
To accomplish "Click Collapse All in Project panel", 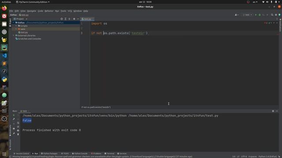I will (69, 19).
